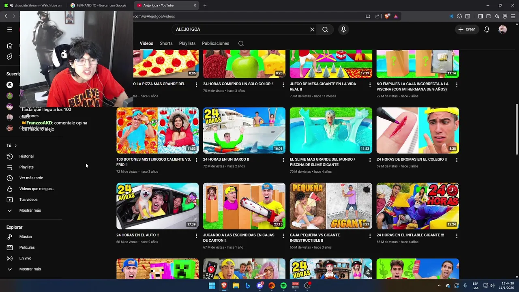Start voice search with microphone icon
Image resolution: width=519 pixels, height=292 pixels.
[343, 29]
